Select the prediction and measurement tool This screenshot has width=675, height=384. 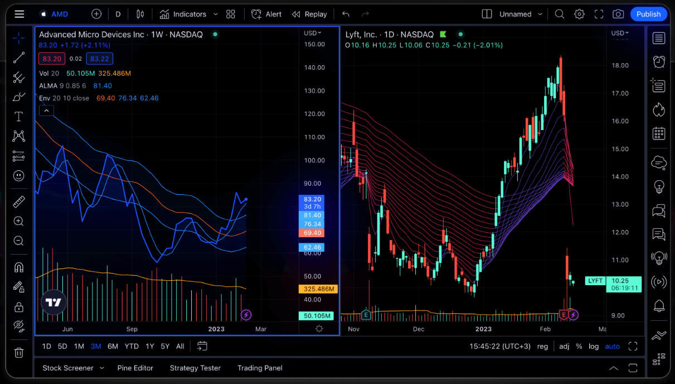coord(18,155)
